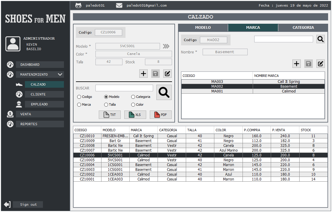Image resolution: width=332 pixels, height=212 pixels.
Task: Click the edit pencil icon in the Calzado form
Action: pyautogui.click(x=168, y=74)
